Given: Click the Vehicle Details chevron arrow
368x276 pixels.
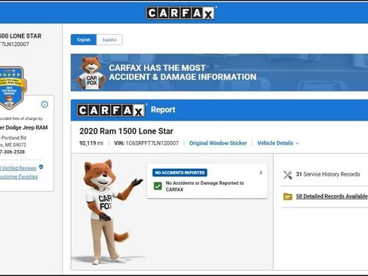Looking at the screenshot, I should tap(297, 143).
